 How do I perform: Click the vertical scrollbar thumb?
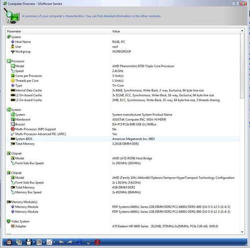[242, 66]
